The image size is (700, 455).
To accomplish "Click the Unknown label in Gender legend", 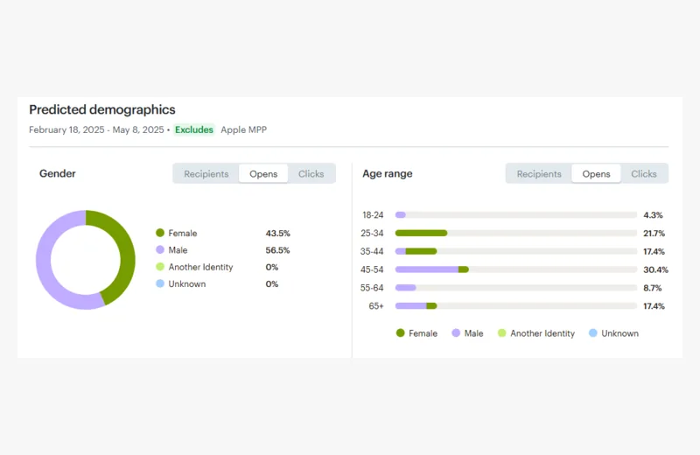I will (187, 284).
